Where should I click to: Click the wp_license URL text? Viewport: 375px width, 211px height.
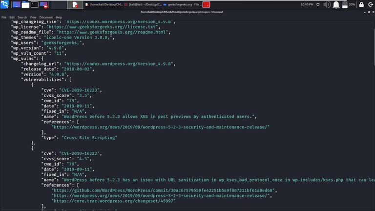(x=102, y=27)
